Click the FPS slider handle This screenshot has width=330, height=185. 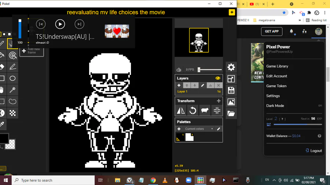click(x=199, y=69)
